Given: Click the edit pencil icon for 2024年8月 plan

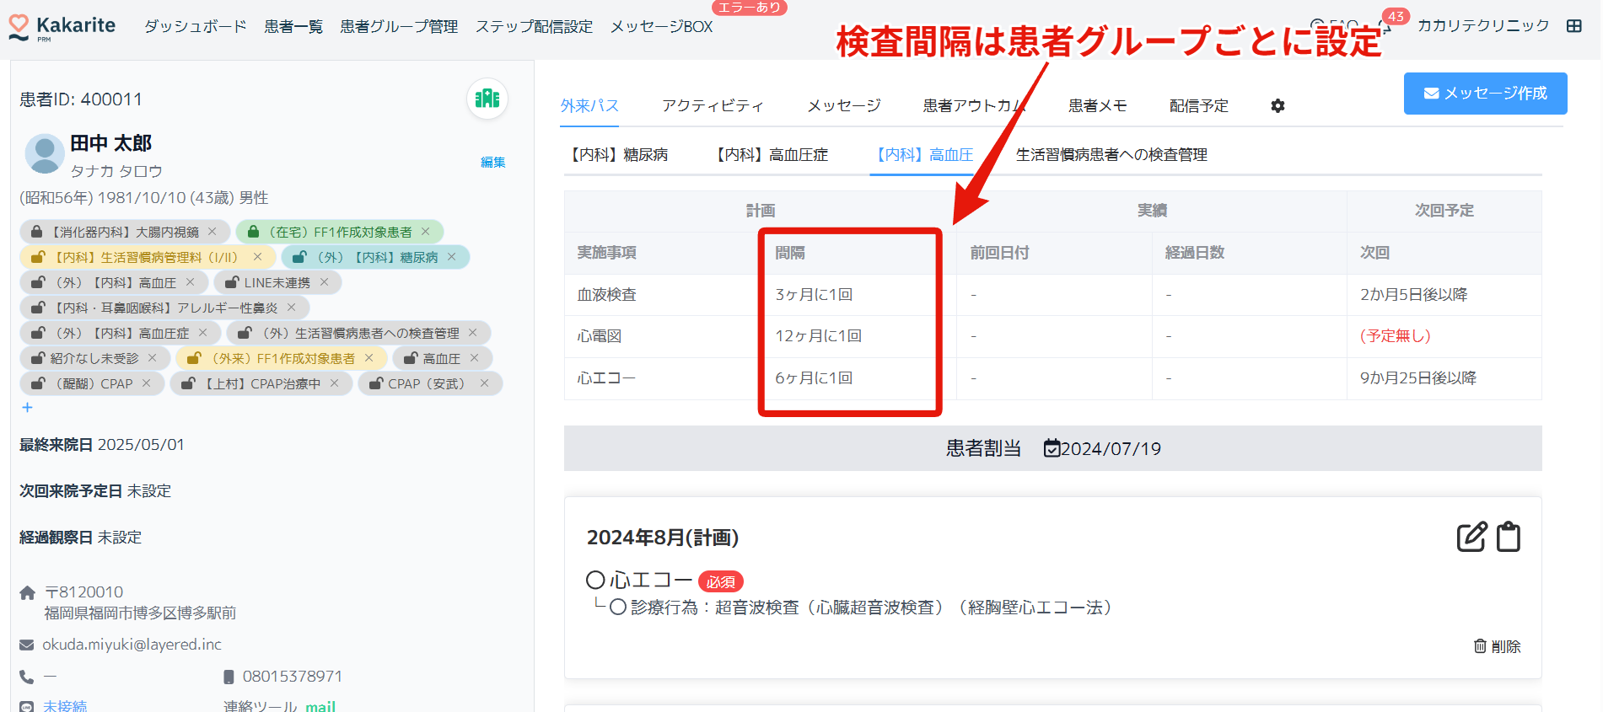Looking at the screenshot, I should 1471,537.
